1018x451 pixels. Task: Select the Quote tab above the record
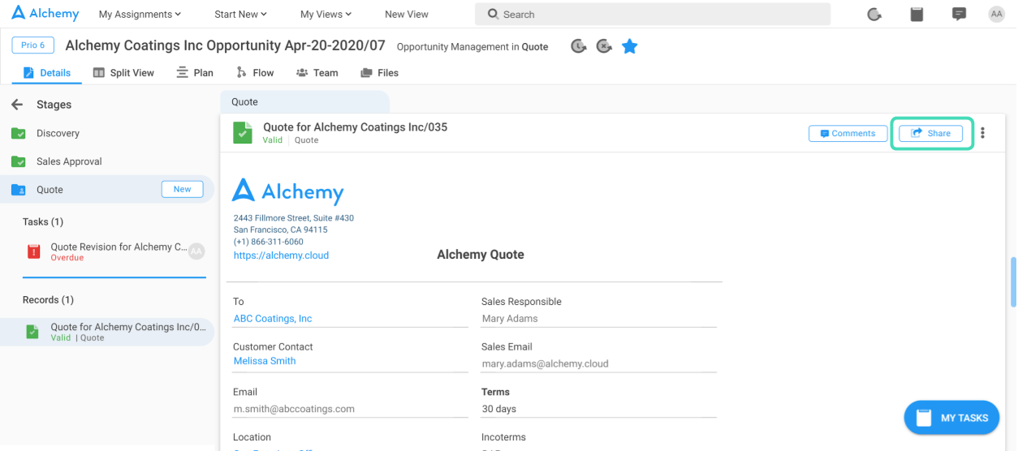click(304, 102)
